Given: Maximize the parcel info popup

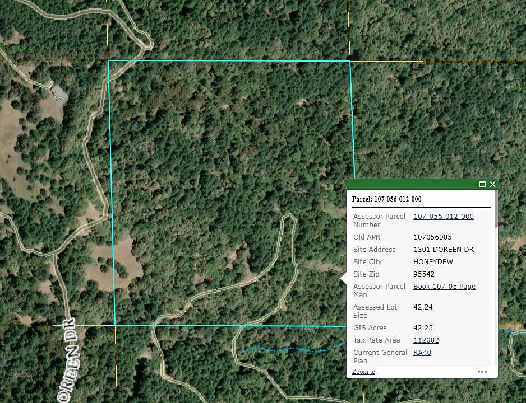Looking at the screenshot, I should [482, 184].
